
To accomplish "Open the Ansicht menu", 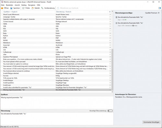I will pyautogui.click(x=17, y=5).
